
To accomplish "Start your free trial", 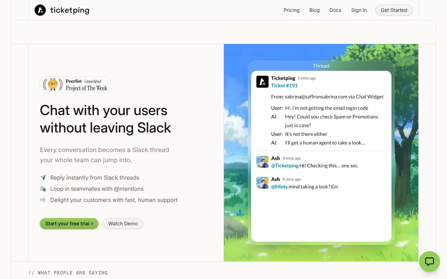I will (x=69, y=224).
